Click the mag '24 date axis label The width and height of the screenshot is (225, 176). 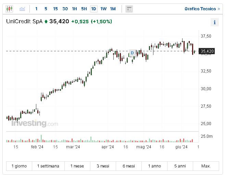143,147
